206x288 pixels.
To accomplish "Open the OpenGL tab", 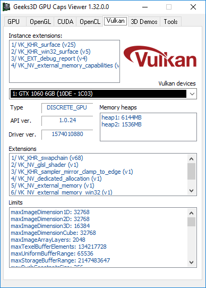I will click(40, 22).
